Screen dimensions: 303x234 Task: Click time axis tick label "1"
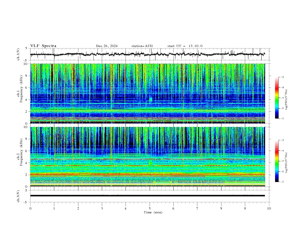[54, 208]
